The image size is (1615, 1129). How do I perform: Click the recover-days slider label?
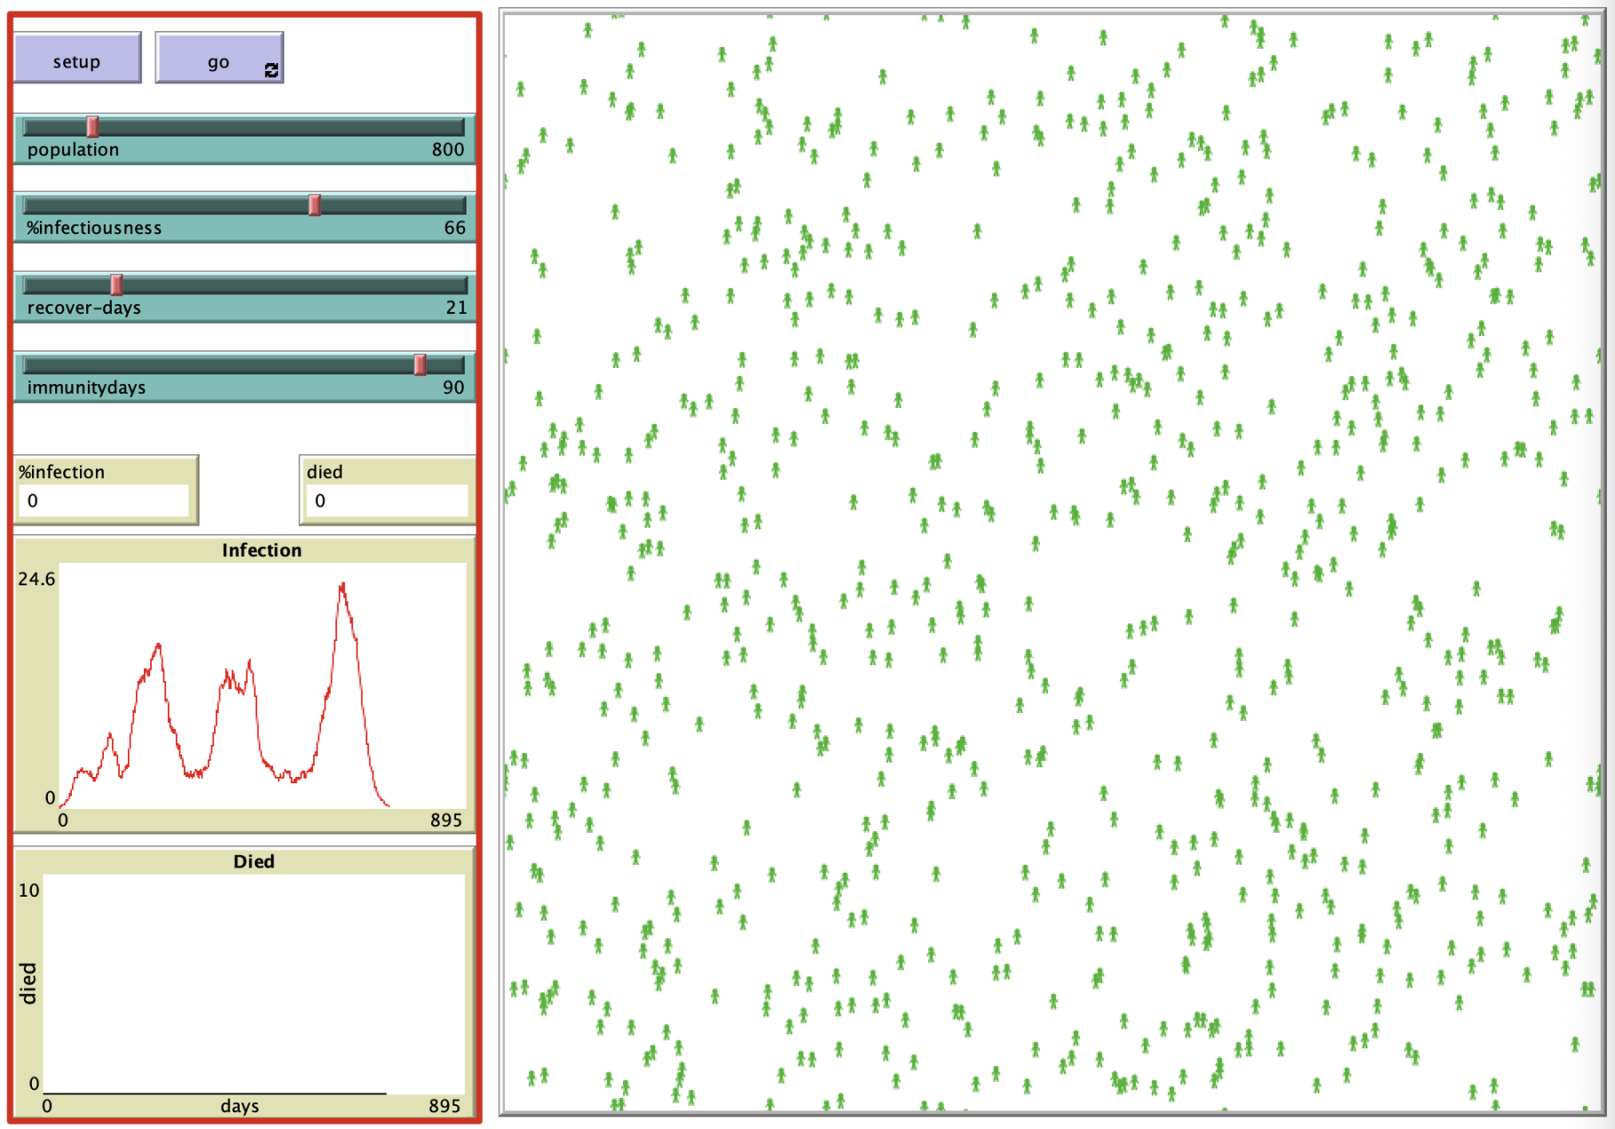(83, 308)
